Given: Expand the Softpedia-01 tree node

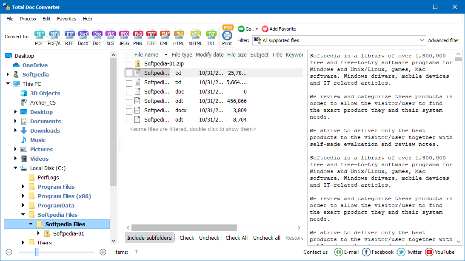Looking at the screenshot, I should click(x=38, y=233).
